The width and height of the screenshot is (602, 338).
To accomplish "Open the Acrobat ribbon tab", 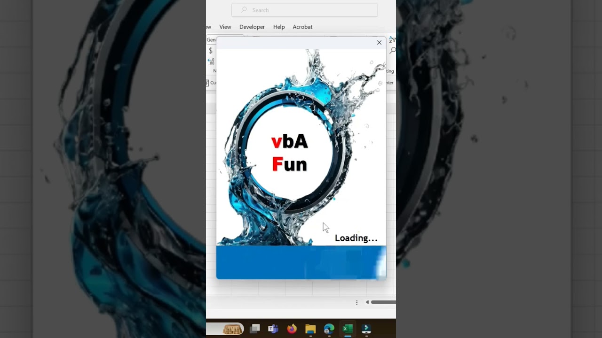I will (x=302, y=27).
